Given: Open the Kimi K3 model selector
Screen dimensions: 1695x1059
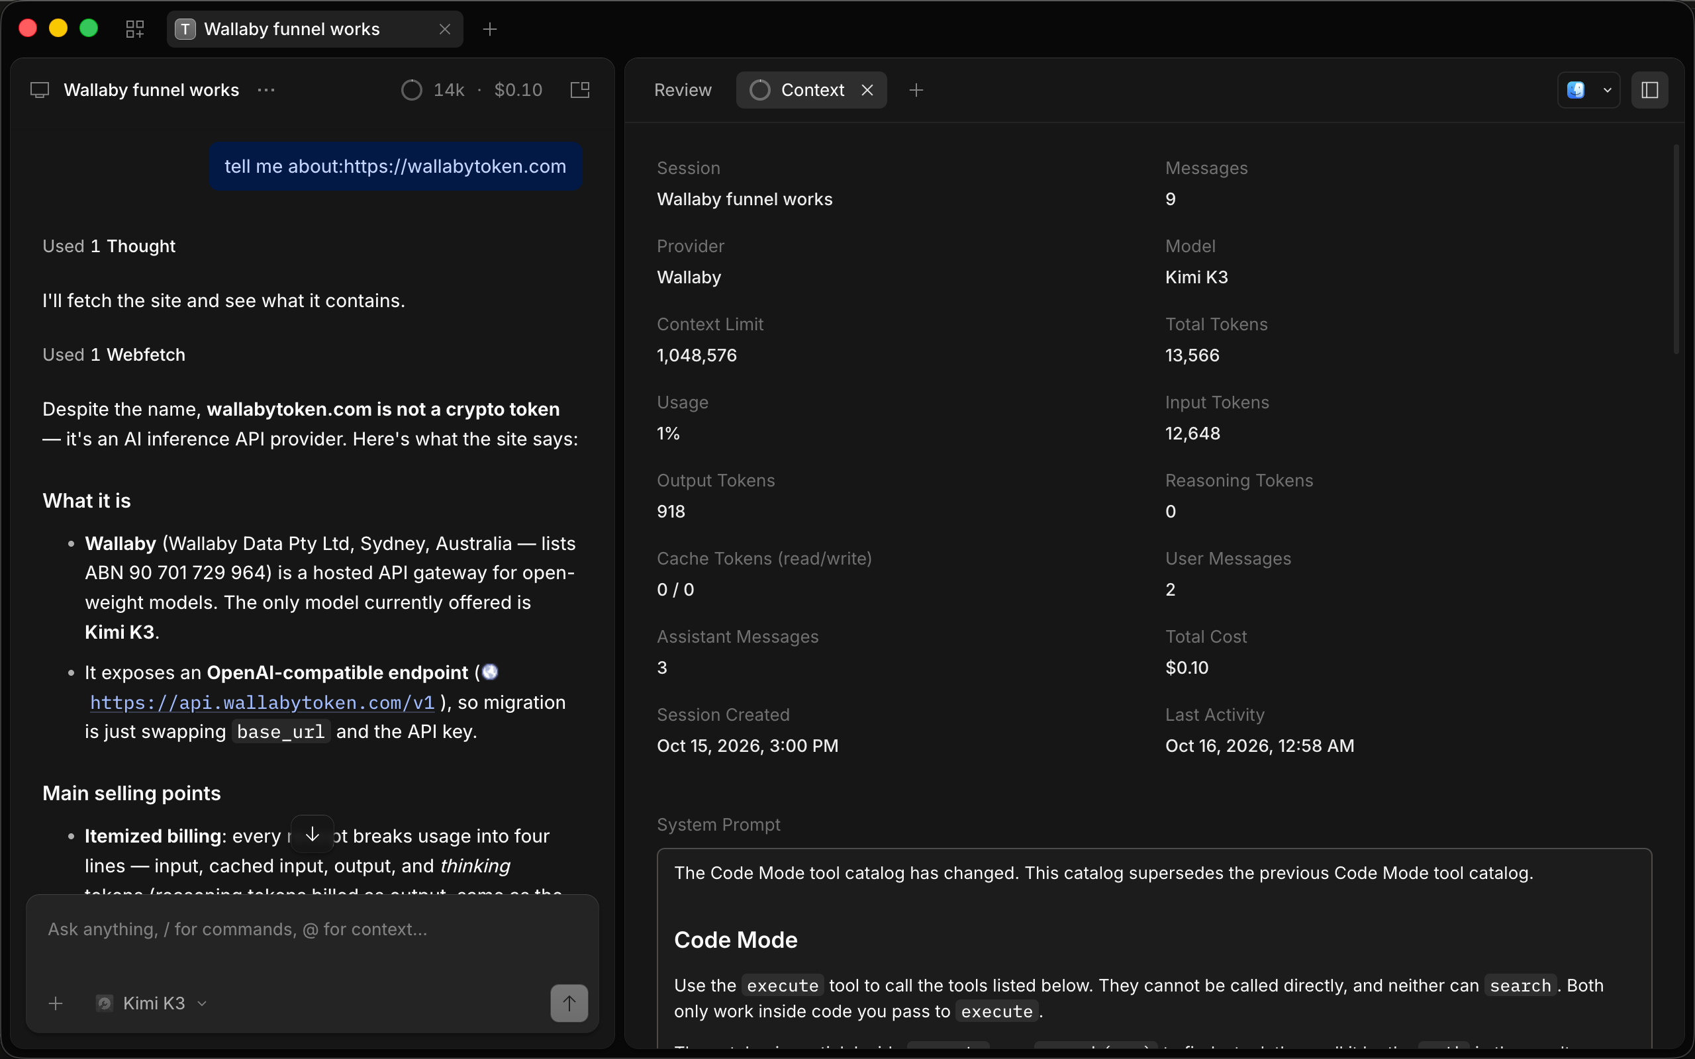Looking at the screenshot, I should click(x=152, y=1003).
